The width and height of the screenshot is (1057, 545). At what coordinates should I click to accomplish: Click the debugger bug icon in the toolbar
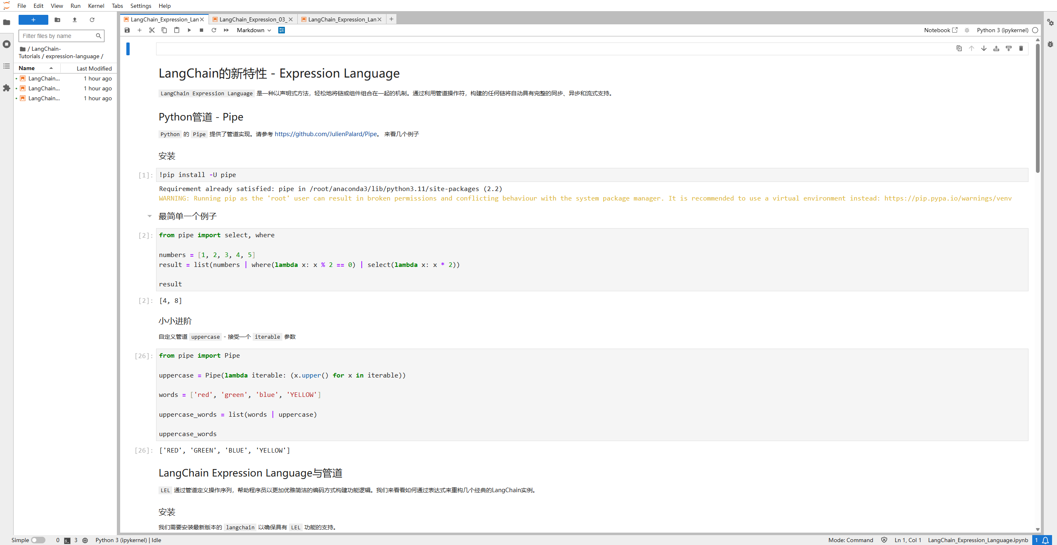[967, 30]
